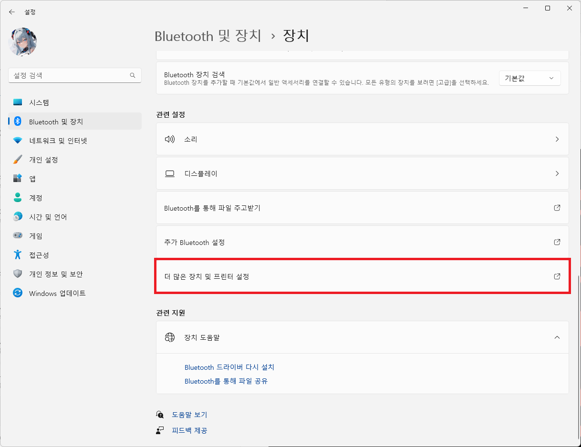
Task: Open 더 많은 장치 및 프린터 설정
Action: point(363,276)
